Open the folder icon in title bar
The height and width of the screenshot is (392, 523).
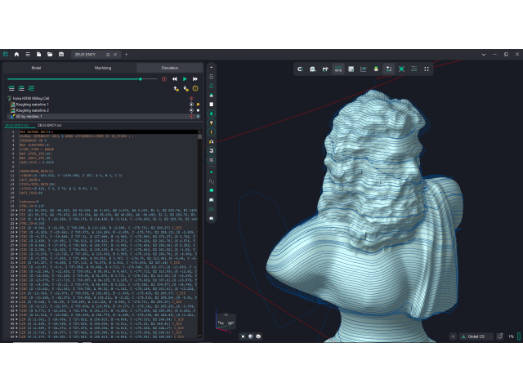(50, 54)
